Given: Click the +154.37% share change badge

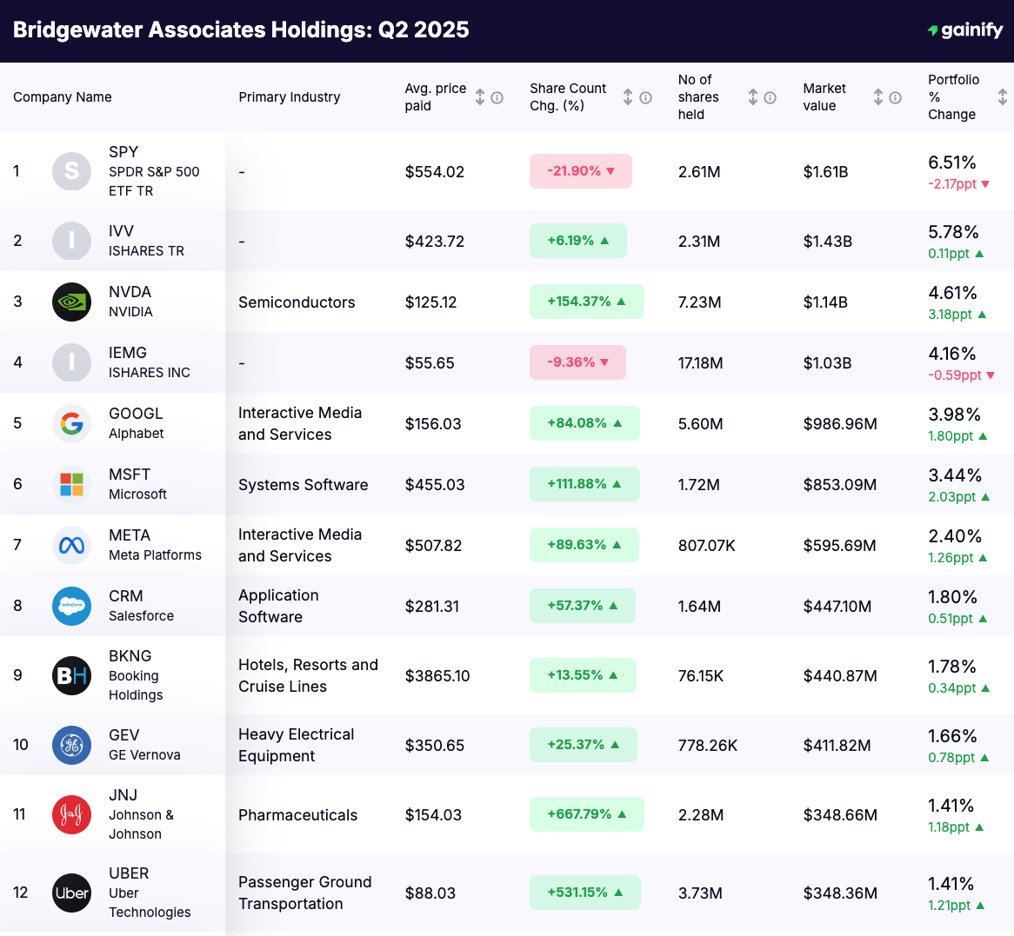Looking at the screenshot, I should (x=586, y=302).
